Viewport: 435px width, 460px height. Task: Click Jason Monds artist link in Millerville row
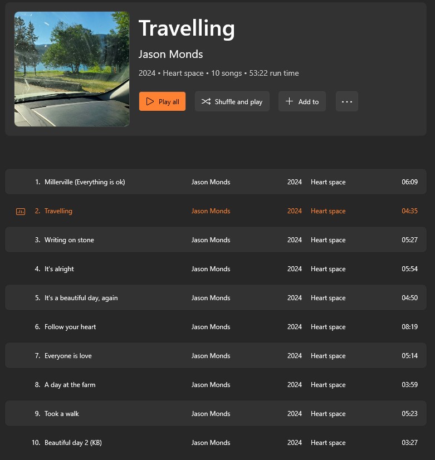tap(211, 182)
